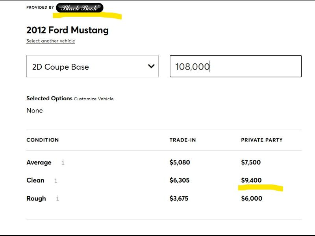The image size is (315, 236).
Task: Click info icon beside Clean condition
Action: click(56, 181)
